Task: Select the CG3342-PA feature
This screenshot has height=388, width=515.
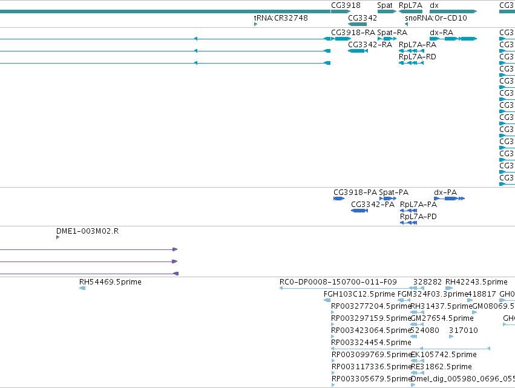Action: [359, 211]
